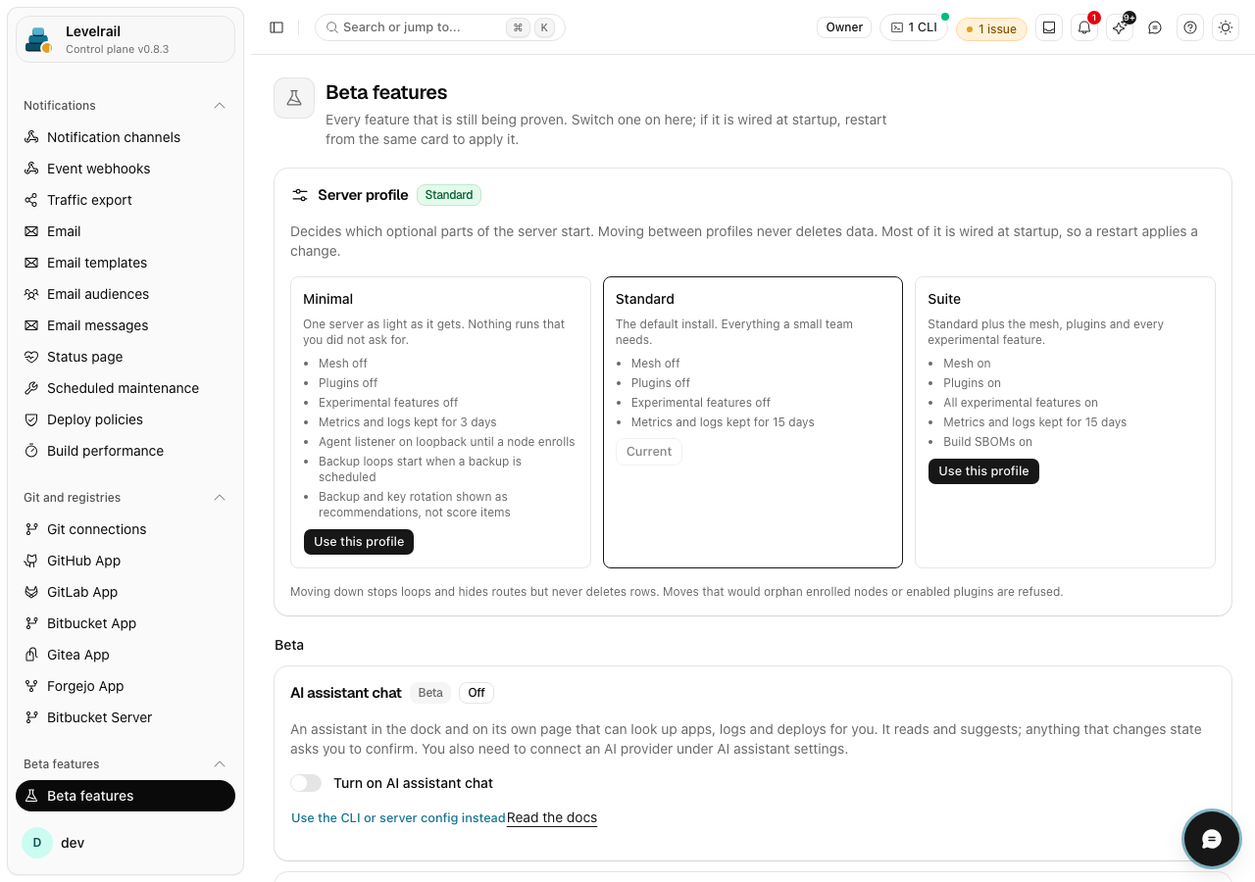Click the Levelrail logo
The image size is (1255, 882).
coord(39,39)
